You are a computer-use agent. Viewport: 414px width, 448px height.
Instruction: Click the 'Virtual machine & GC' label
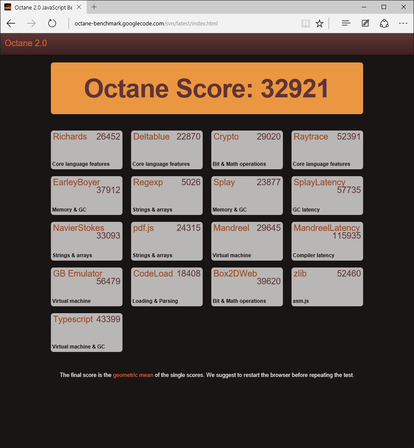pos(78,347)
